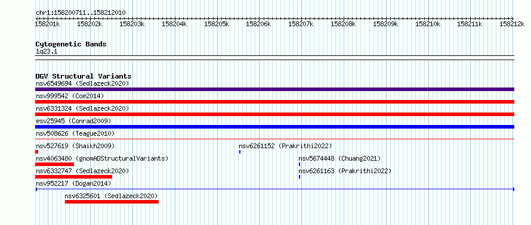Open the nsv952217 (Dogan2014) label
The width and height of the screenshot is (531, 225).
(x=73, y=183)
